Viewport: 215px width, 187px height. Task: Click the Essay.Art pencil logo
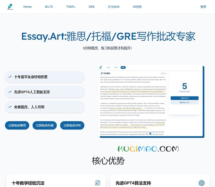click(x=10, y=6)
